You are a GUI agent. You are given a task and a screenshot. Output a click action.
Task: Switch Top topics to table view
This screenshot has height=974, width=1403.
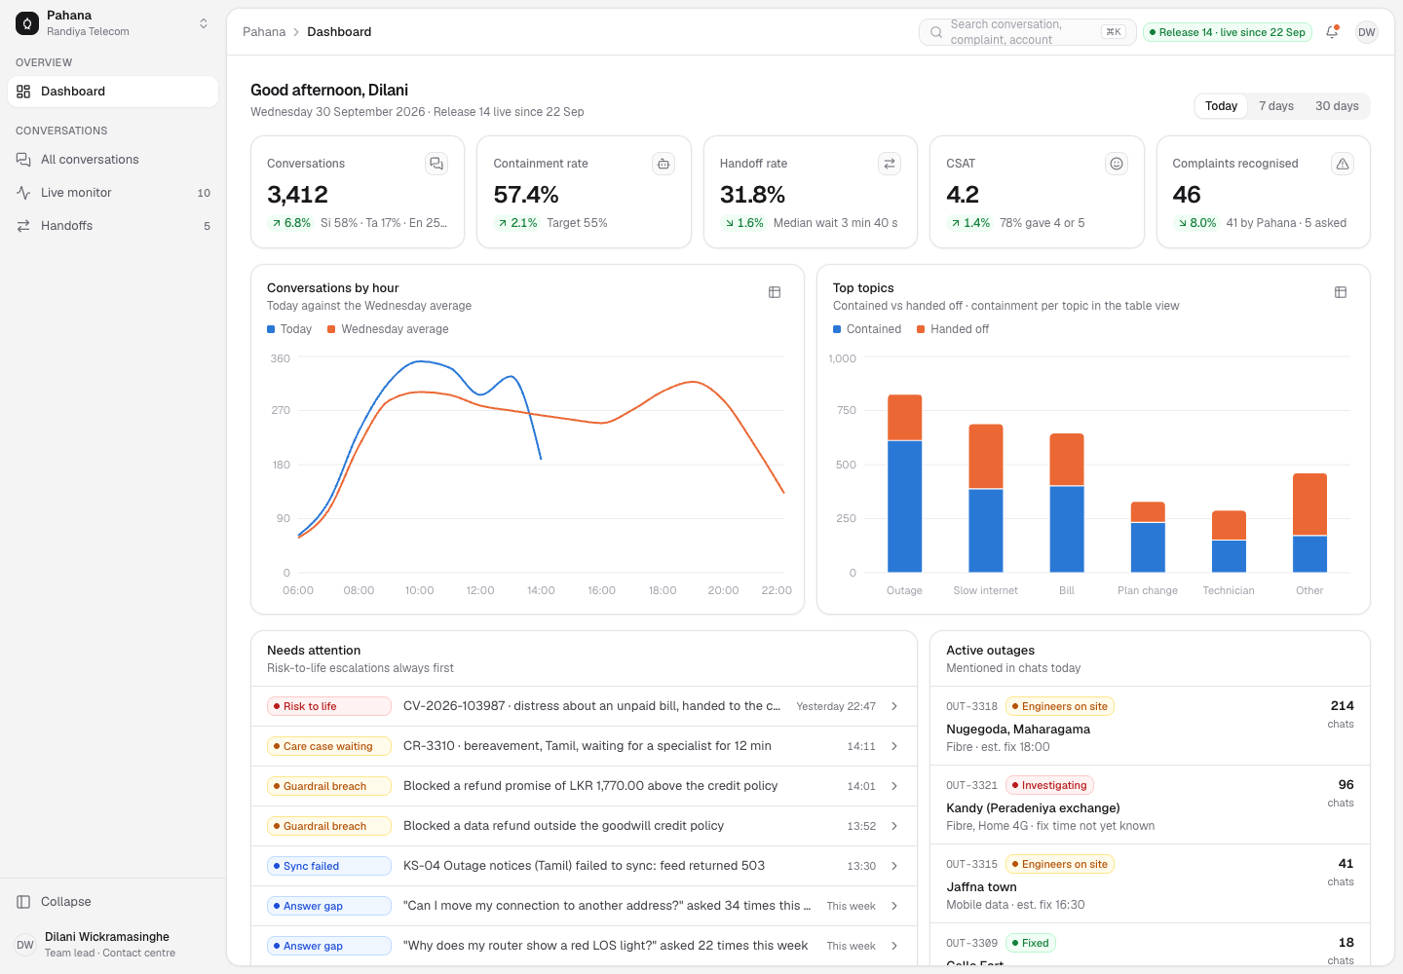click(x=1341, y=292)
